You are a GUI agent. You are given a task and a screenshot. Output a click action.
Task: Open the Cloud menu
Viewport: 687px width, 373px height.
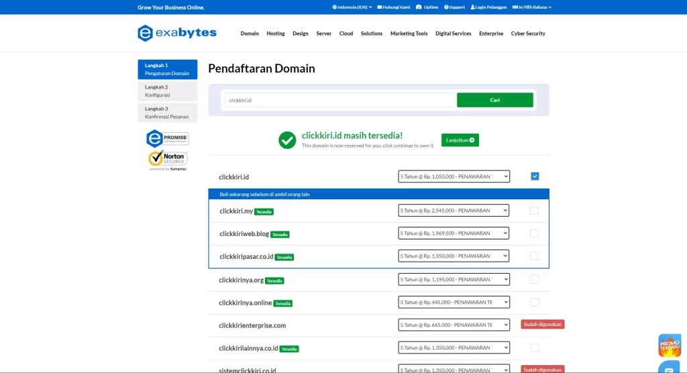(x=346, y=34)
